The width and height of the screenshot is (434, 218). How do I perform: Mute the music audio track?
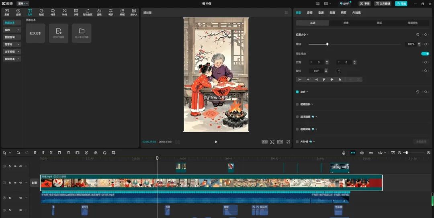click(x=20, y=198)
